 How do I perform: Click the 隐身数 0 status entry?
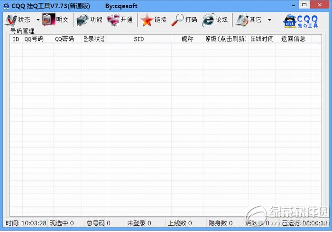[x=221, y=223]
